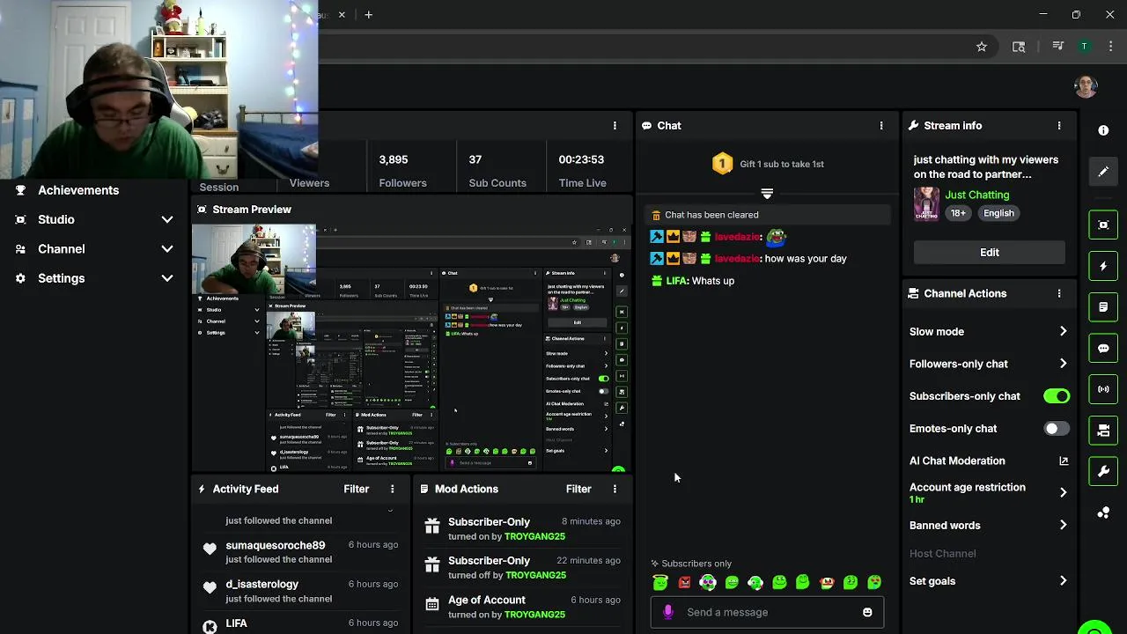Open Channel Actions panel three-dot menu
Image resolution: width=1127 pixels, height=634 pixels.
click(1059, 293)
